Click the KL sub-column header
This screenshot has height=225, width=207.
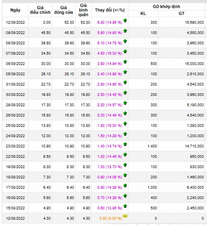click(x=143, y=13)
